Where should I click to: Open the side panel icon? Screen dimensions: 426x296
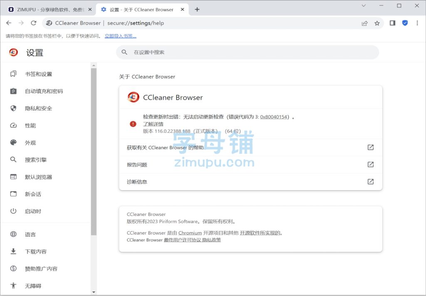[x=392, y=23]
